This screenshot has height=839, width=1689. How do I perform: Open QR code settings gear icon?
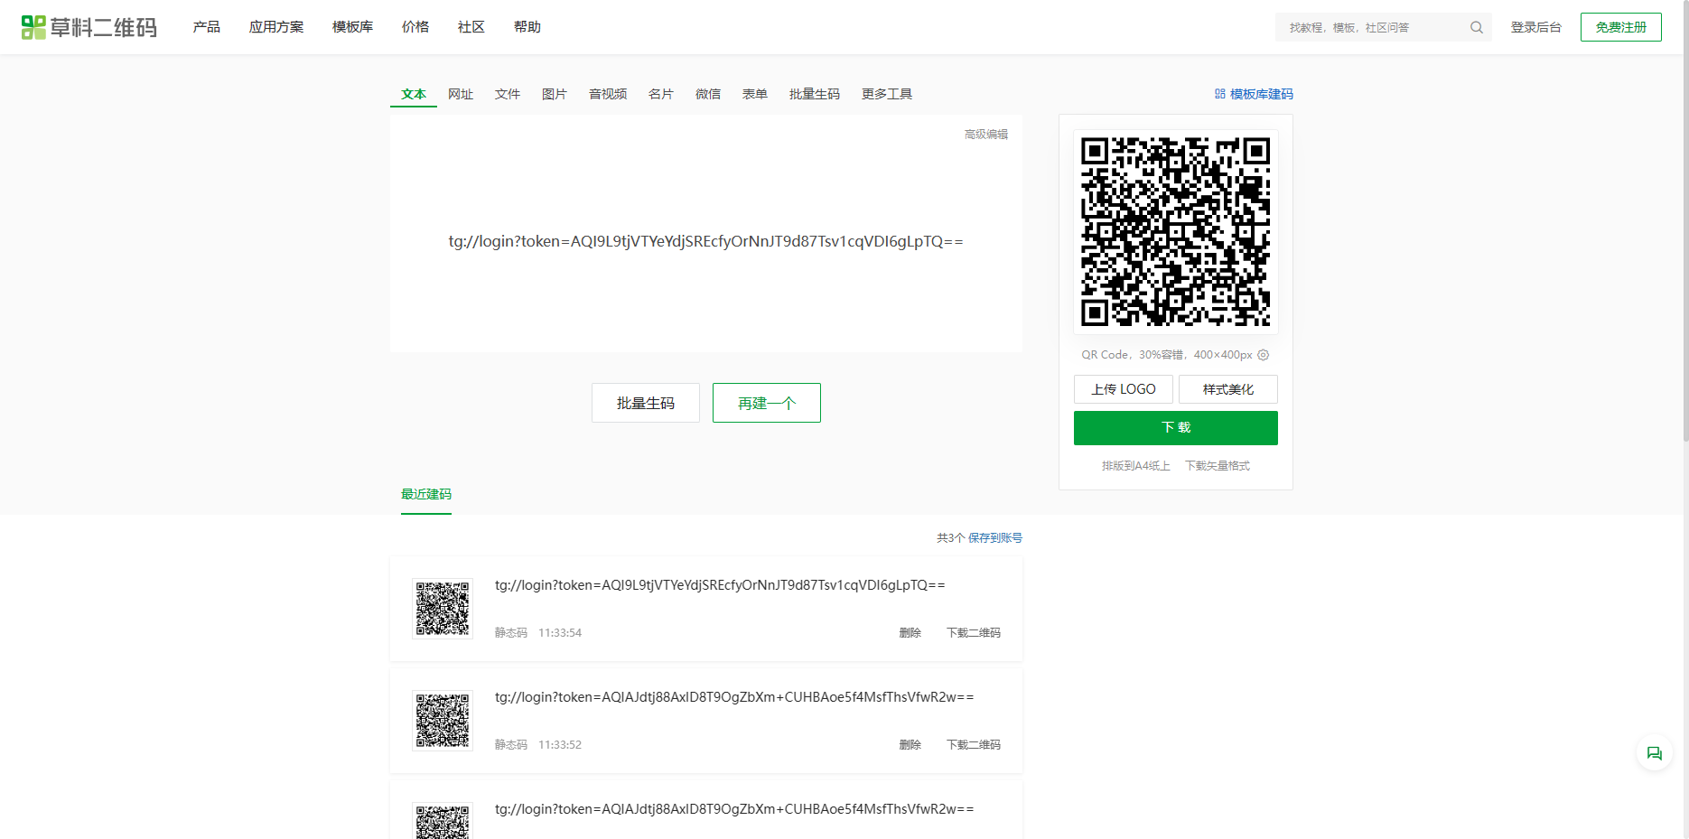tap(1264, 355)
